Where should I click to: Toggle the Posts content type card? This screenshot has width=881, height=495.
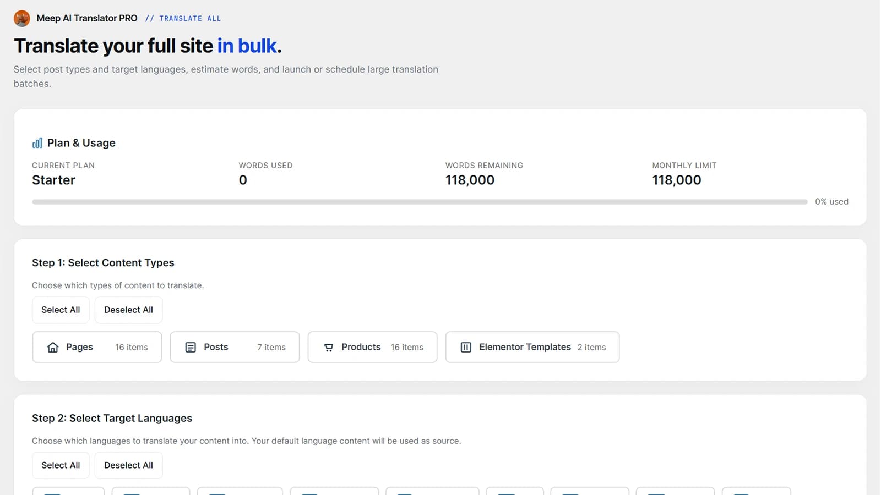coord(235,347)
